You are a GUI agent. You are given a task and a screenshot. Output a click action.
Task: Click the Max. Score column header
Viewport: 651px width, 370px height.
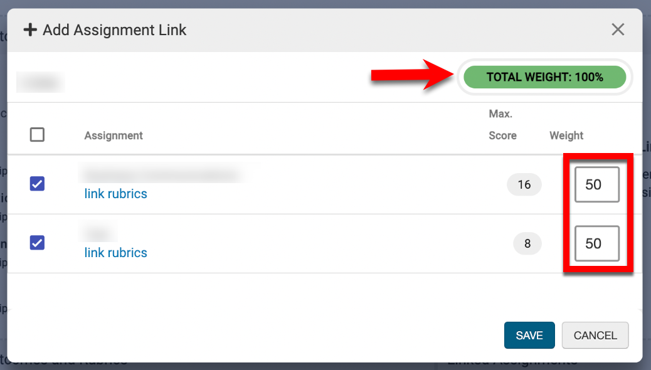tap(502, 125)
